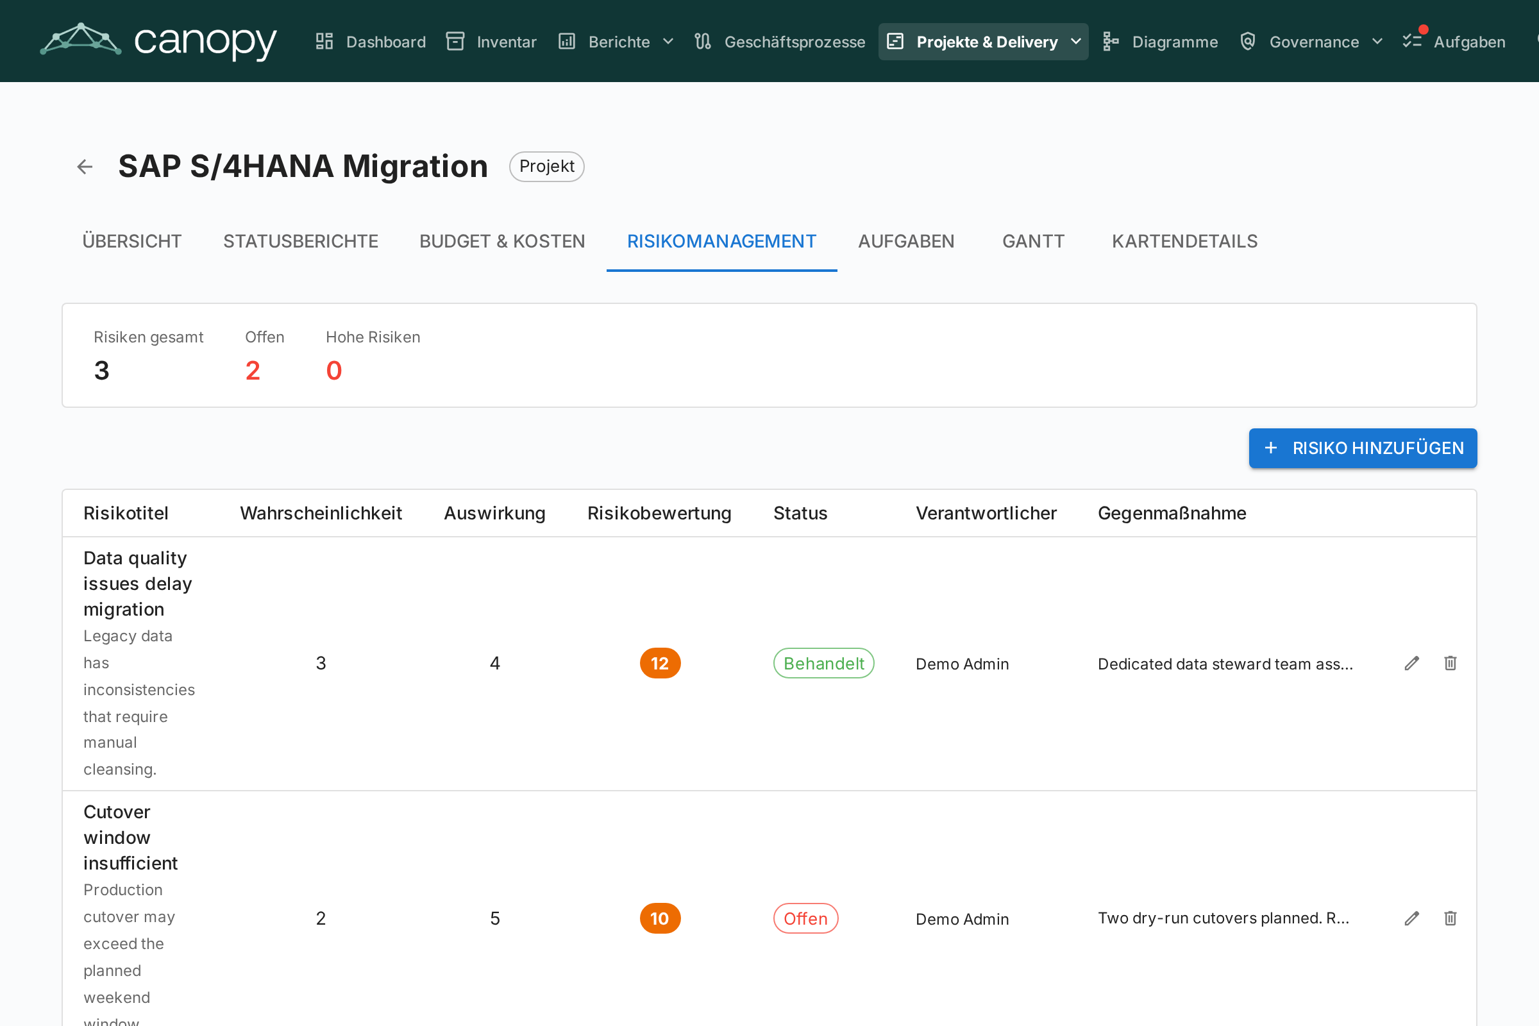1539x1026 pixels.
Task: Click the Projekte & Delivery board icon
Action: pyautogui.click(x=895, y=41)
